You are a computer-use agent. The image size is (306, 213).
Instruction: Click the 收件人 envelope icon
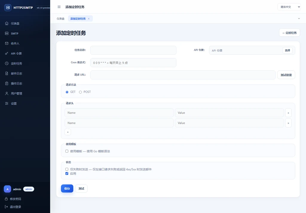tap(7, 43)
